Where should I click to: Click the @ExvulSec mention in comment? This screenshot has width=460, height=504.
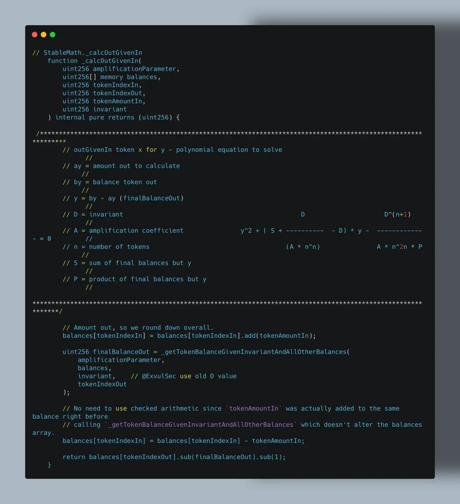(x=159, y=376)
